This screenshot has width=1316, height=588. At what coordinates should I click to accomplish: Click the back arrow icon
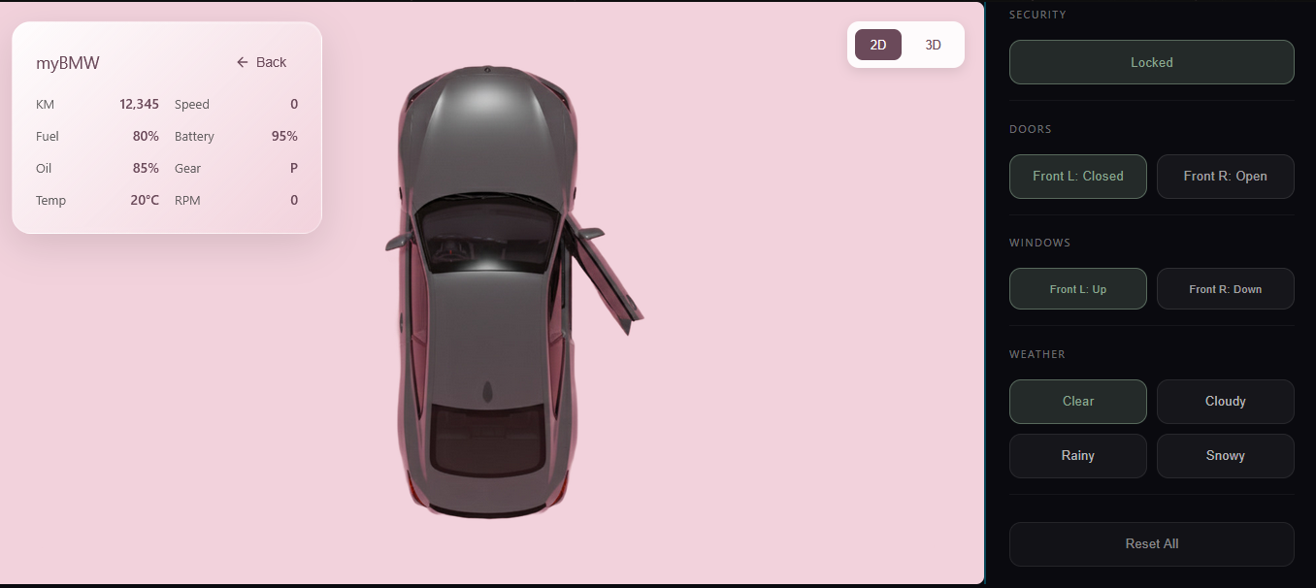pos(243,62)
